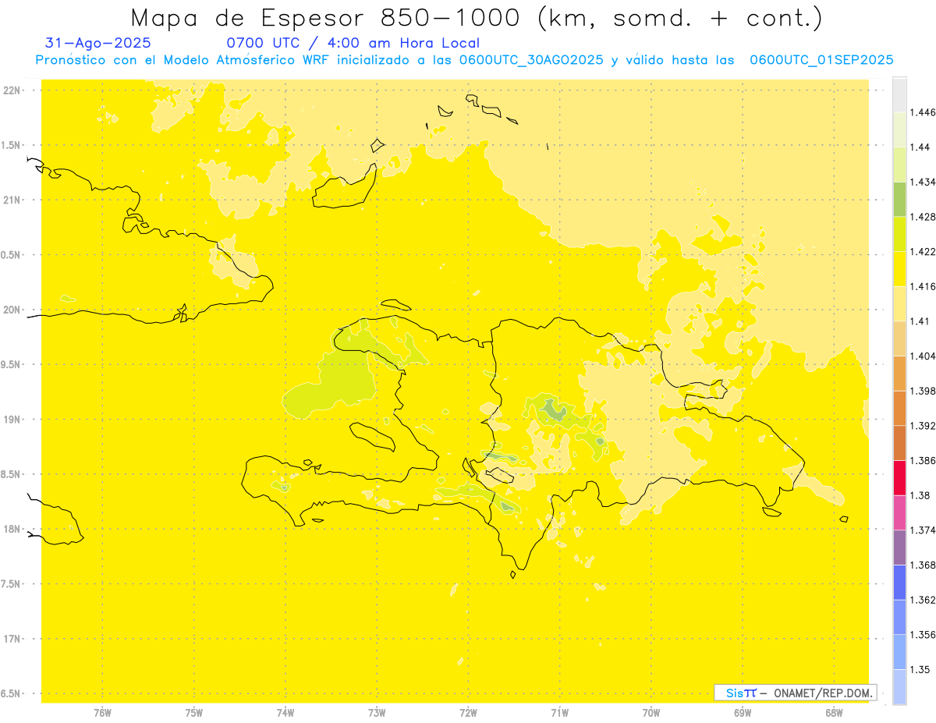Click the legend value '1.422'
This screenshot has height=723, width=936.
[x=923, y=251]
